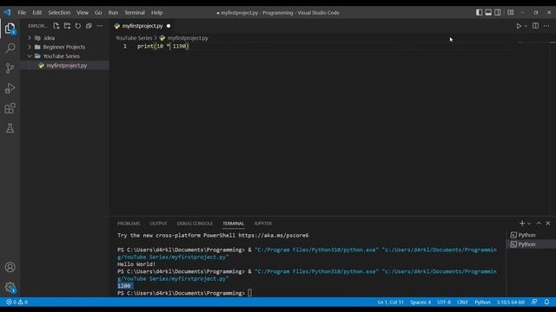Expand the Beginner Projects folder
Viewport: 556px width, 312px height.
tap(64, 47)
